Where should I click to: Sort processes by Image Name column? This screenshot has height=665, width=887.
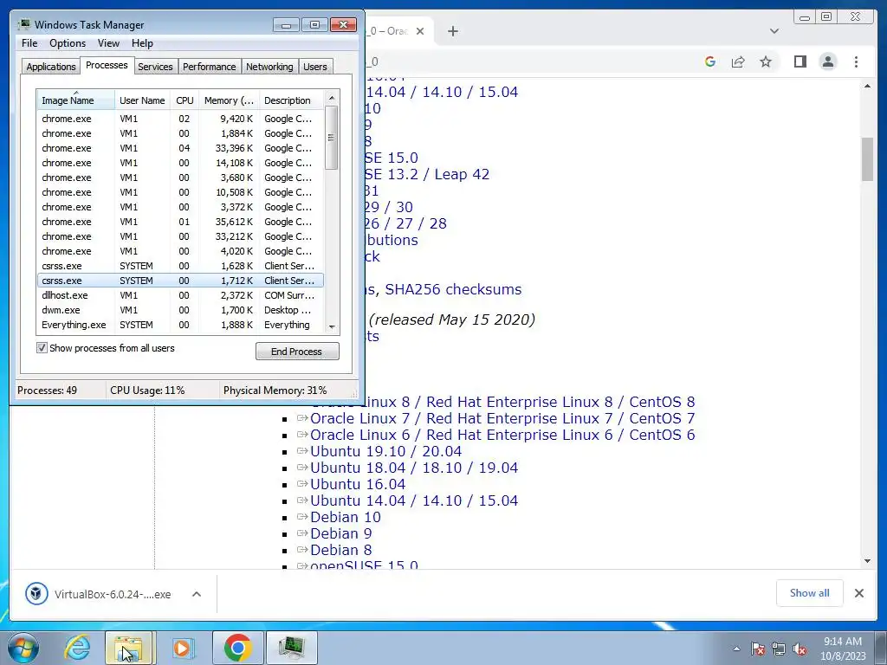[75, 100]
